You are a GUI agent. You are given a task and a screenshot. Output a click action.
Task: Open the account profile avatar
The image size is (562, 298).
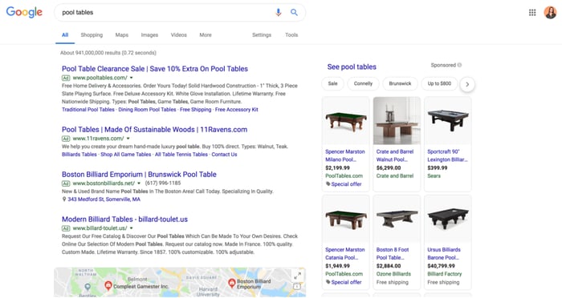550,13
